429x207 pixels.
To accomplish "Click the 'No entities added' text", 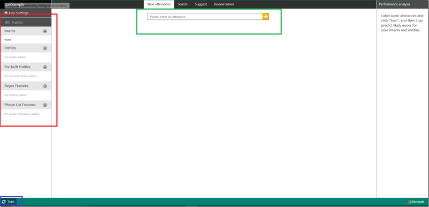I will tap(15, 57).
